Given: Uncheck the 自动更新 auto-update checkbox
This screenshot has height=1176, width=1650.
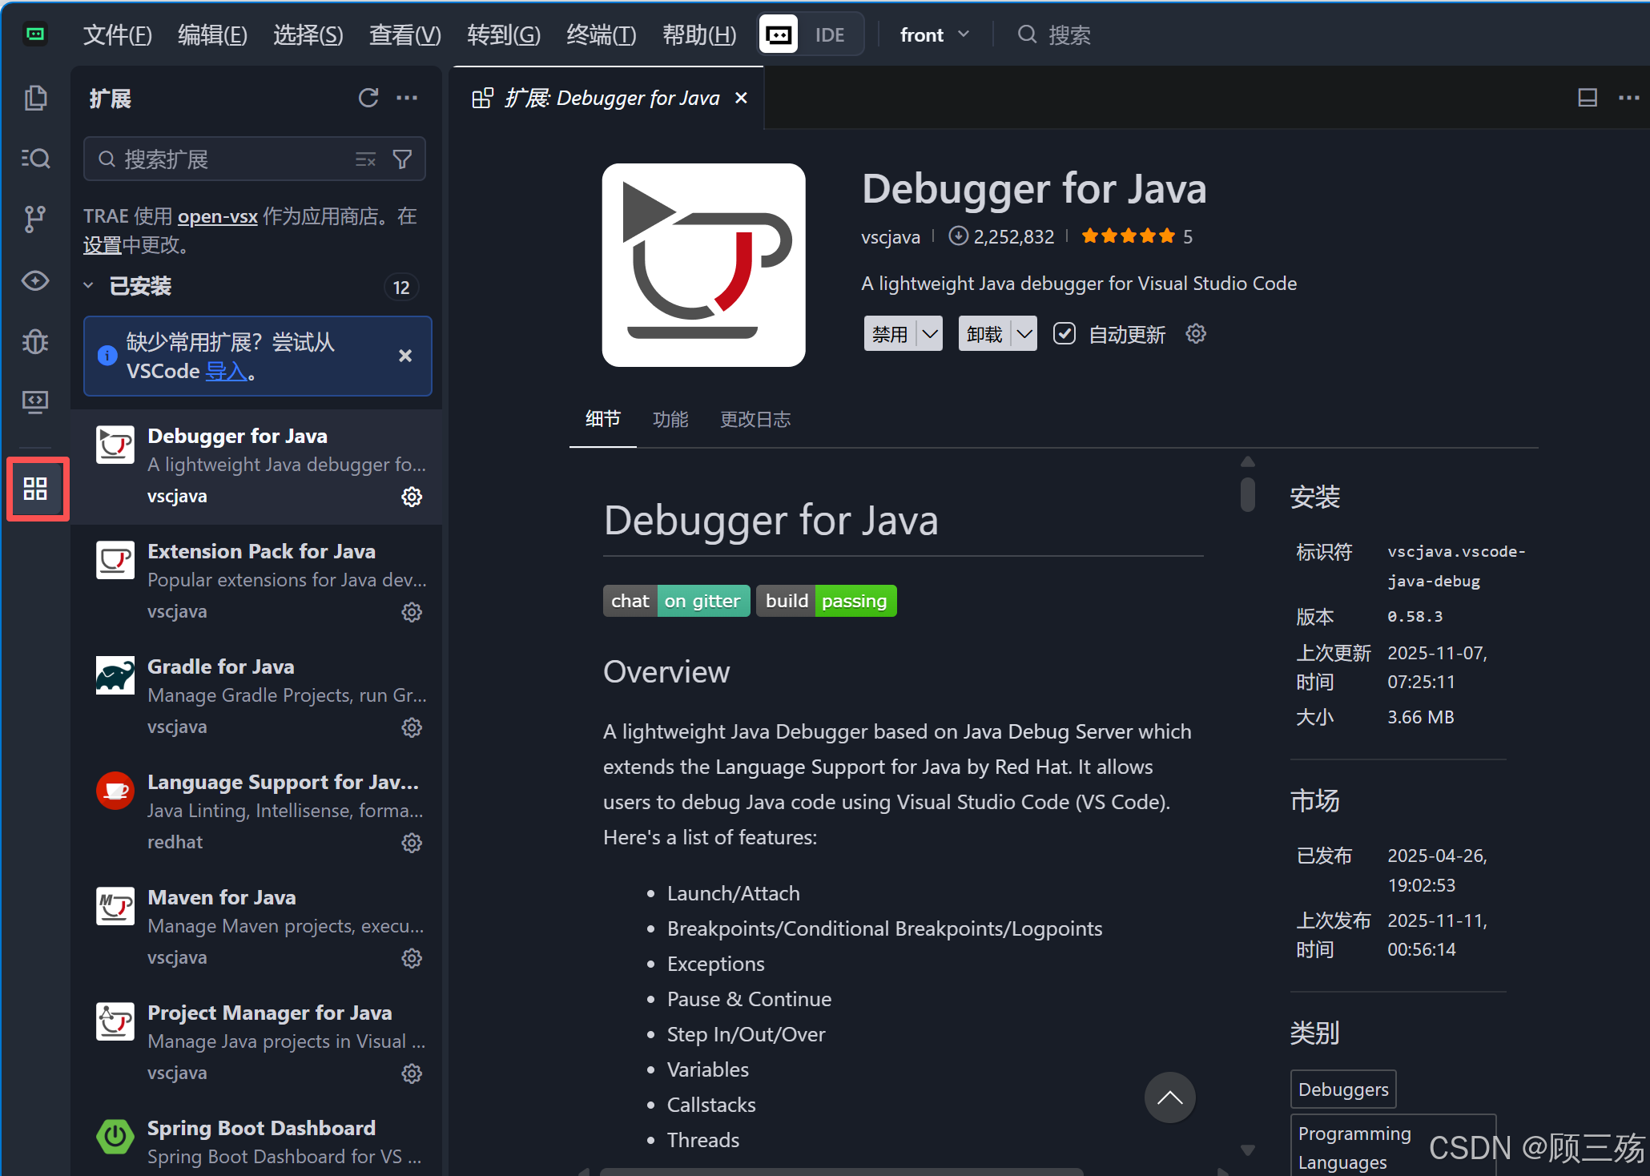Looking at the screenshot, I should click(x=1064, y=334).
